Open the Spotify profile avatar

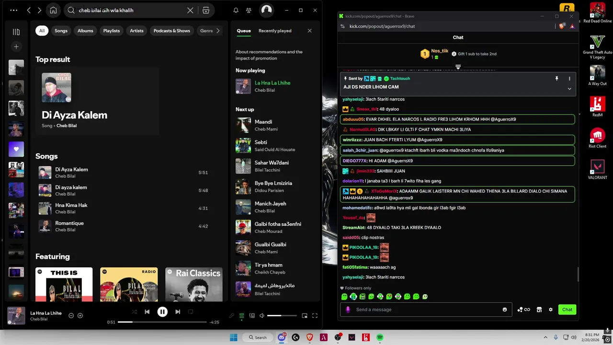[x=266, y=10]
